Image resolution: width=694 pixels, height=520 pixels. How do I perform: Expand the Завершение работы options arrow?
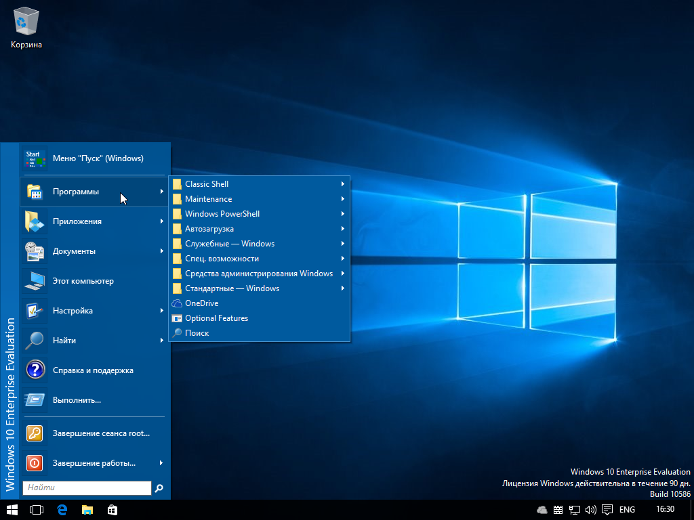tap(161, 463)
